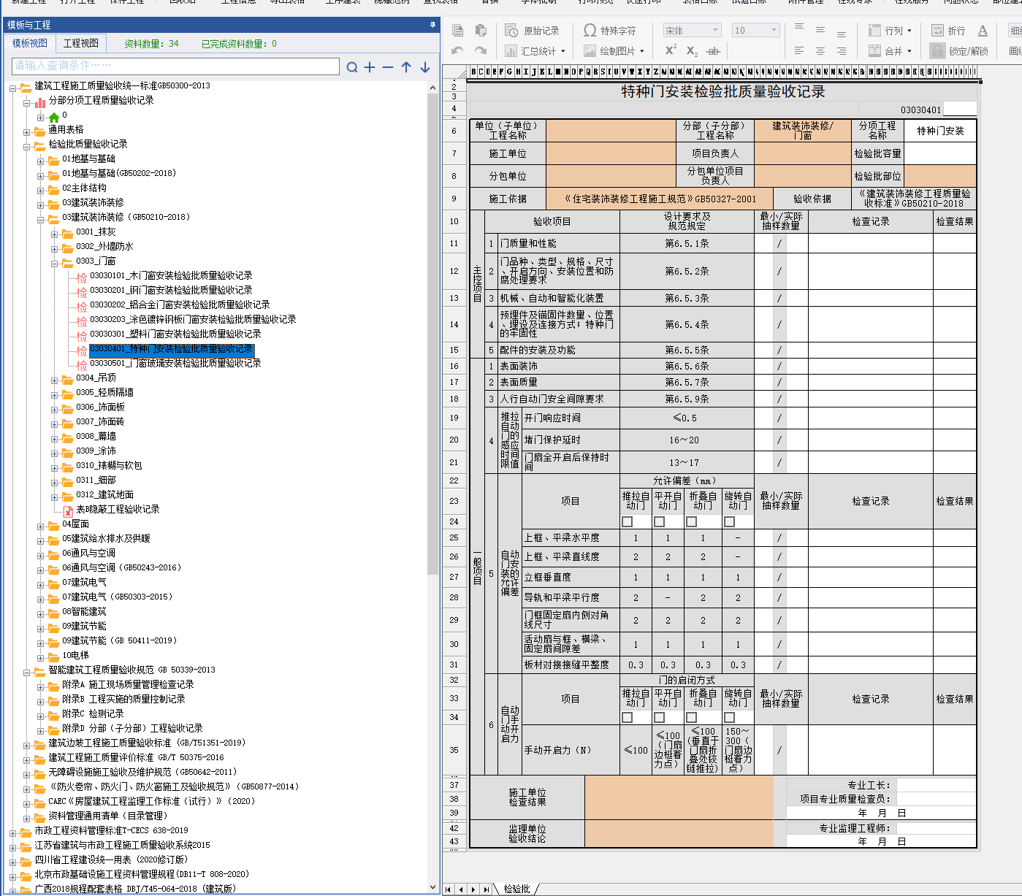Expand the 04屋面 folder
Screen dimensions: 1022x896
(x=41, y=526)
